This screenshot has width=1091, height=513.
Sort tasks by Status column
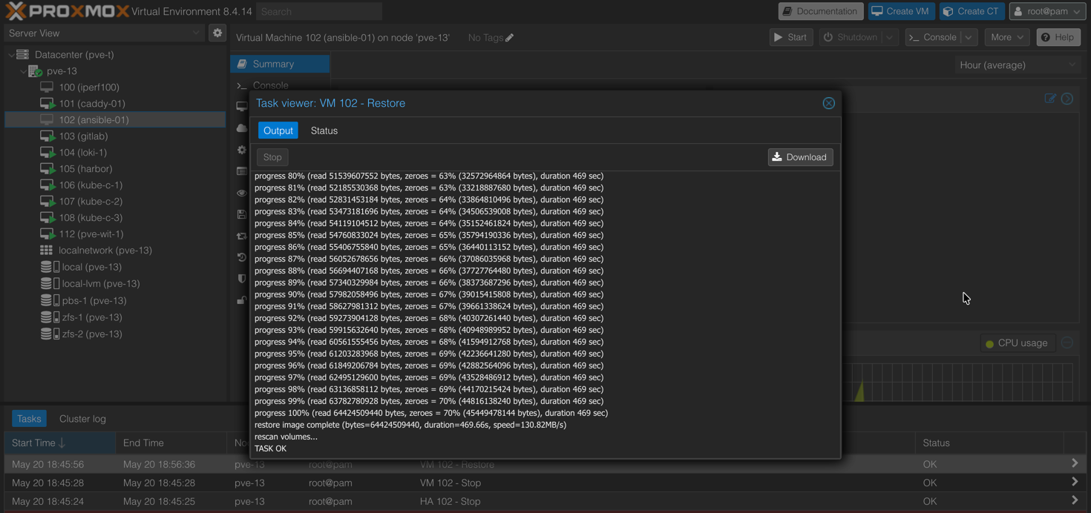(x=989, y=443)
